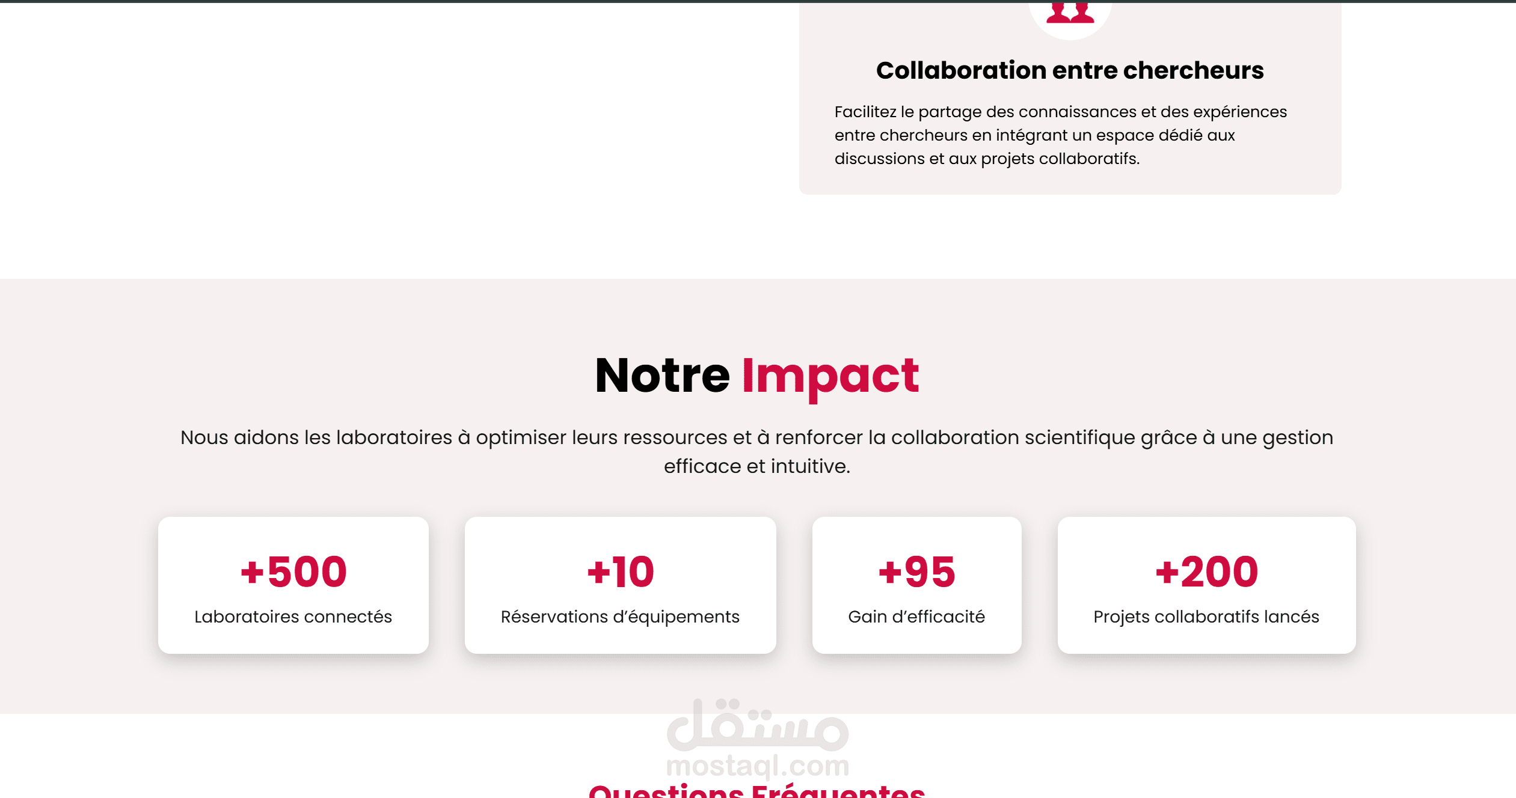
Task: Open the Projets collaboratifs lancés card
Action: pos(1207,585)
